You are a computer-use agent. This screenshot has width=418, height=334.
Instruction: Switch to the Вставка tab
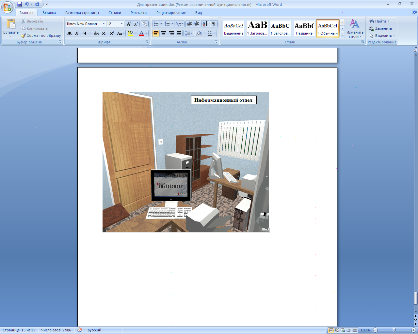(x=49, y=13)
